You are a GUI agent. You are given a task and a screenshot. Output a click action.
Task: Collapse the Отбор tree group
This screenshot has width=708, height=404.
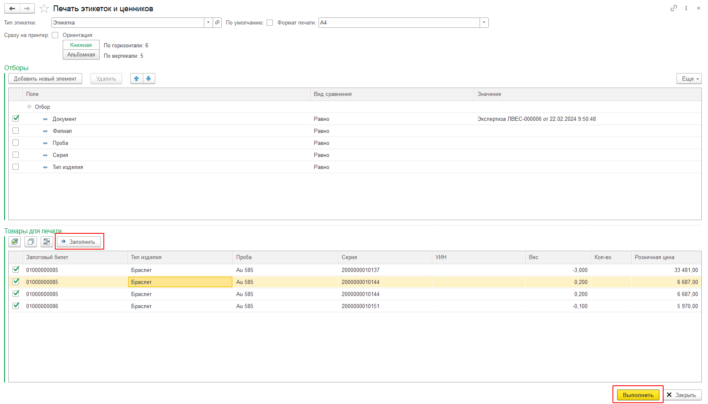(x=29, y=107)
